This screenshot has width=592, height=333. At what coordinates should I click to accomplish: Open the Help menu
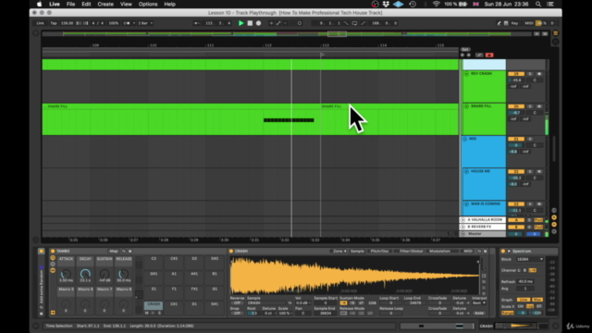tap(169, 4)
